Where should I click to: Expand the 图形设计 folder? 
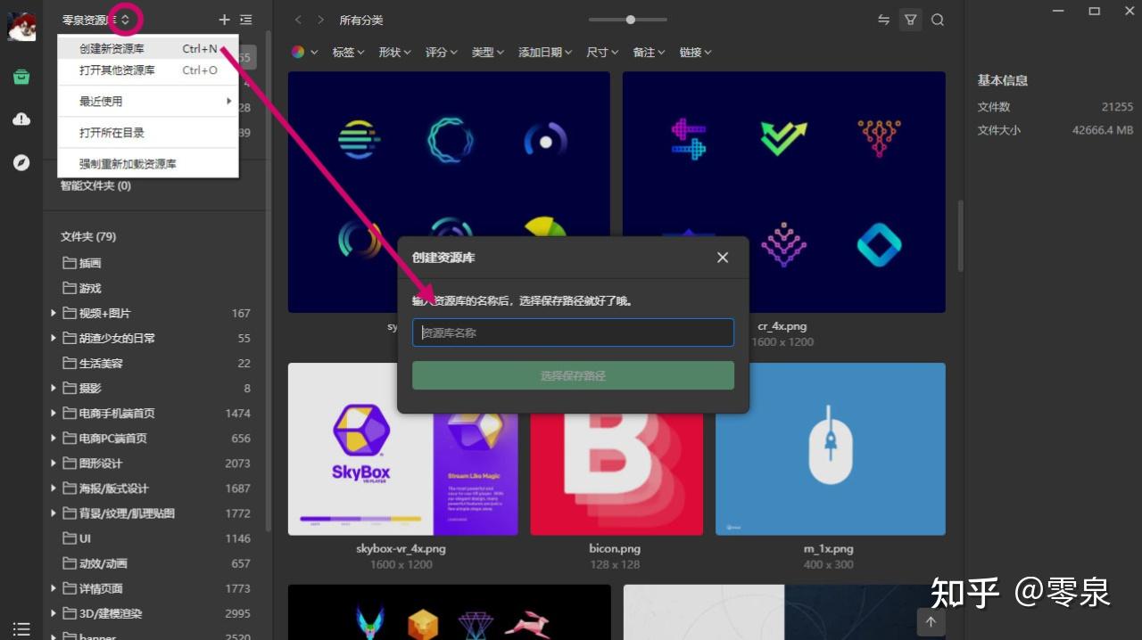[x=54, y=463]
